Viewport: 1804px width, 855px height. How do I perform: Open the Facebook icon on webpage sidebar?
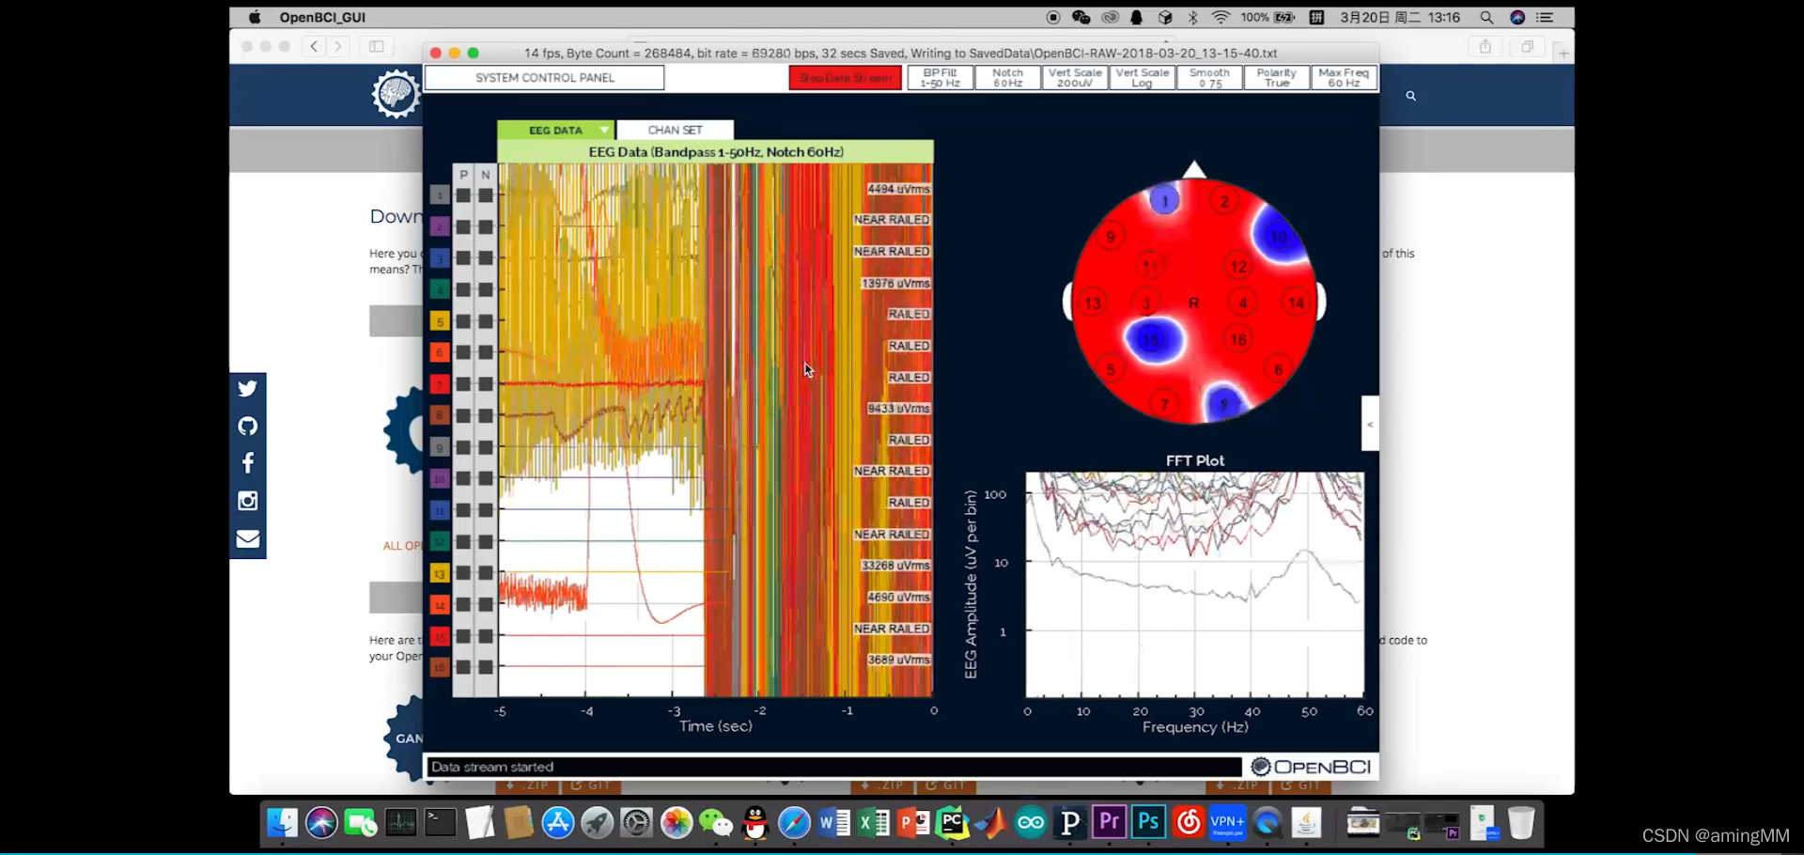click(x=248, y=463)
